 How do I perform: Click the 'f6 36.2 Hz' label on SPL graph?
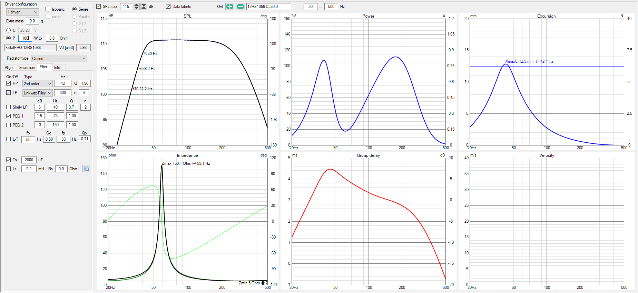pos(147,69)
